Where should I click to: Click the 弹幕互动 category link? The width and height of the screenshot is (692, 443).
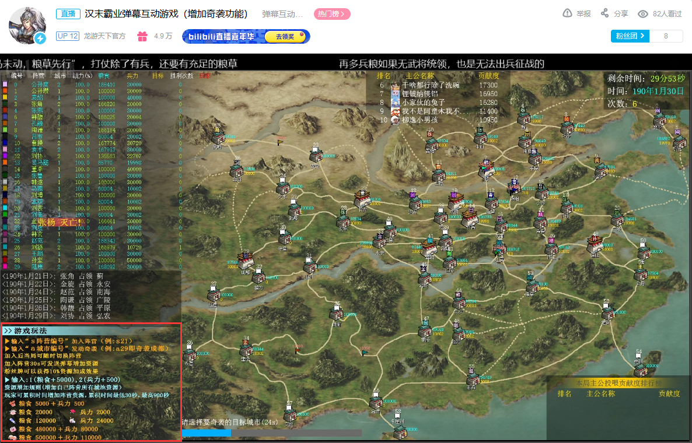[282, 14]
